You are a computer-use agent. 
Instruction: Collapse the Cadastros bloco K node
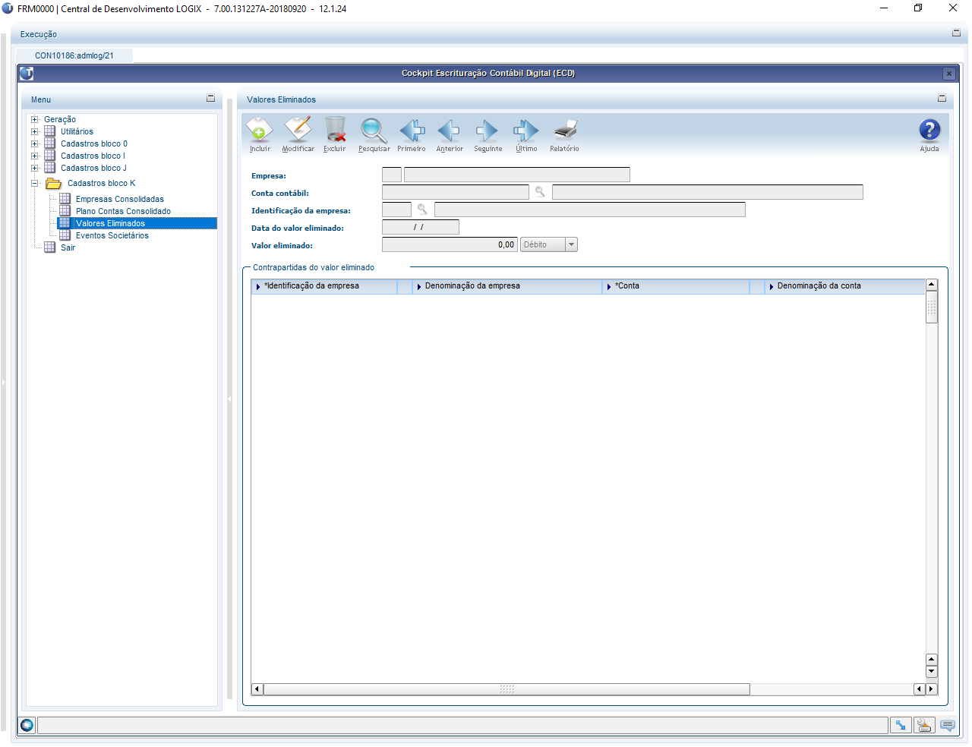click(x=34, y=183)
